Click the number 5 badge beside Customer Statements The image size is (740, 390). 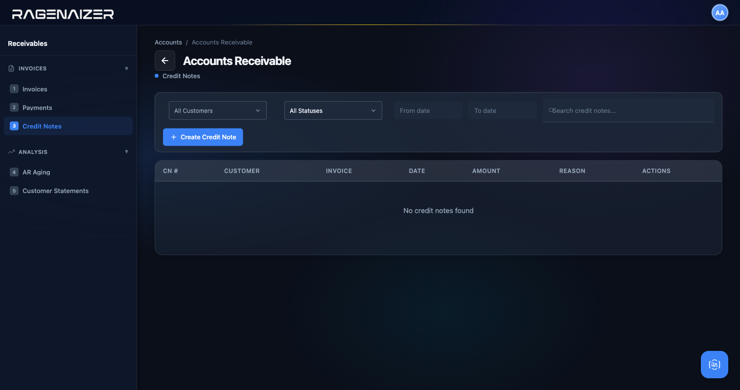click(14, 191)
